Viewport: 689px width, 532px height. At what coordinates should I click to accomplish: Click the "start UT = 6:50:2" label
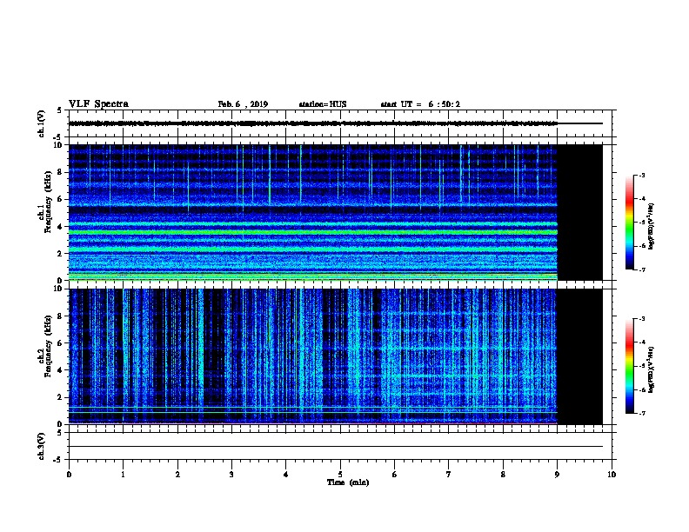420,104
